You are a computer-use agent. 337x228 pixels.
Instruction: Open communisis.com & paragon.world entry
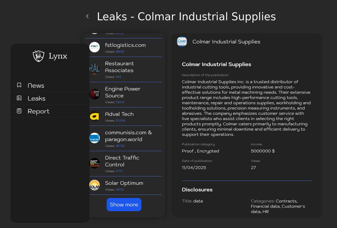point(124,138)
